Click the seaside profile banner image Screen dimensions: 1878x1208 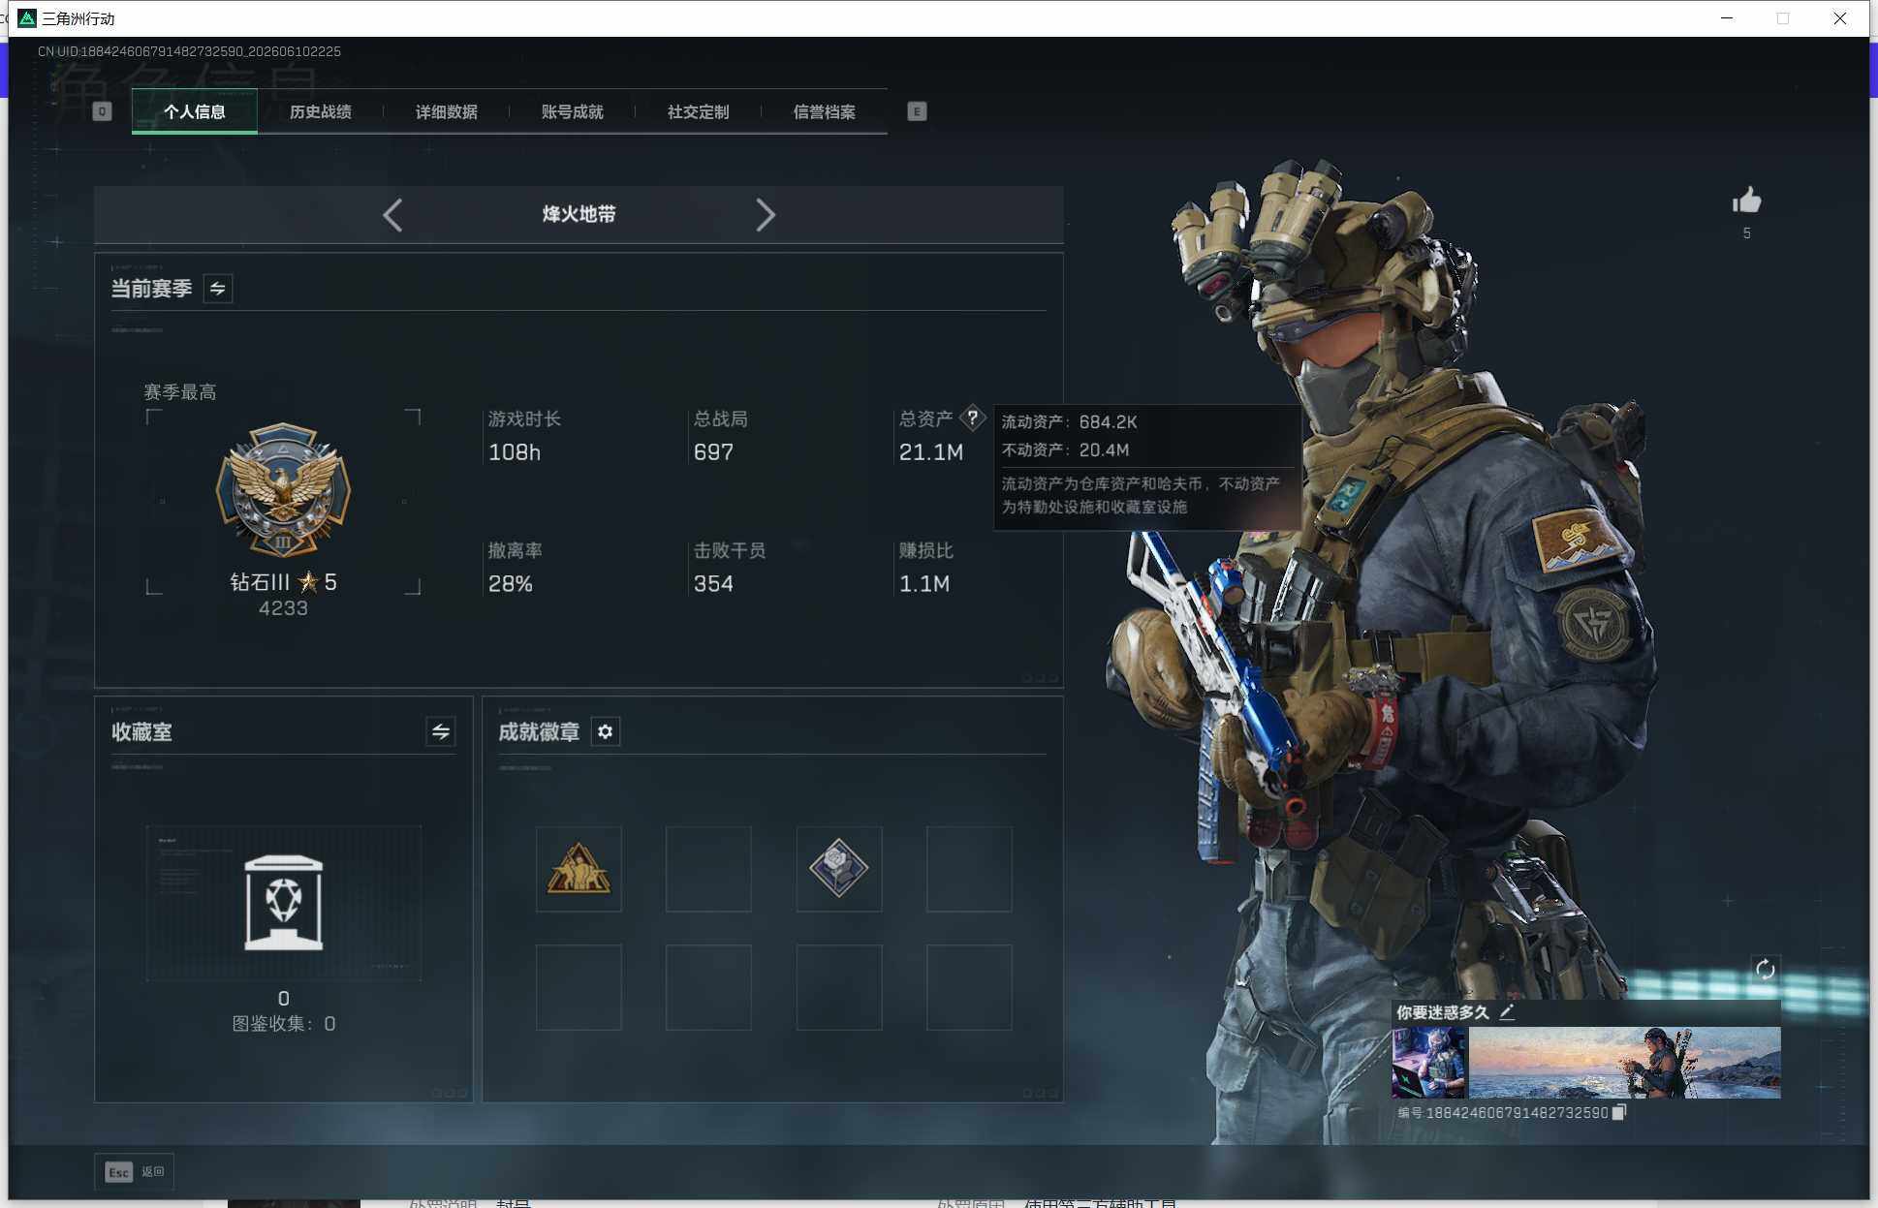point(1625,1063)
